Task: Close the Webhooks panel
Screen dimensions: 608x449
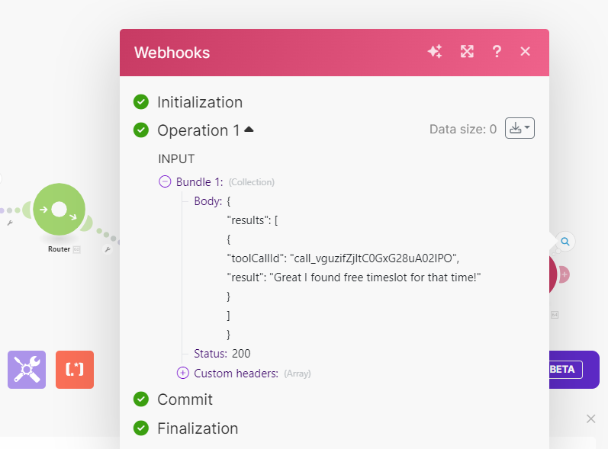Action: pyautogui.click(x=525, y=52)
